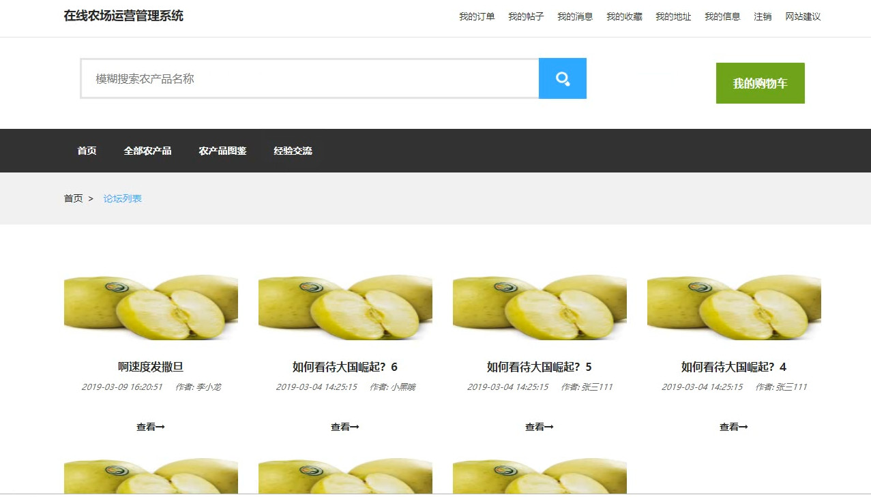Click 在线农场运营管理系统 site title
Viewport: 871px width, 497px height.
coord(123,16)
